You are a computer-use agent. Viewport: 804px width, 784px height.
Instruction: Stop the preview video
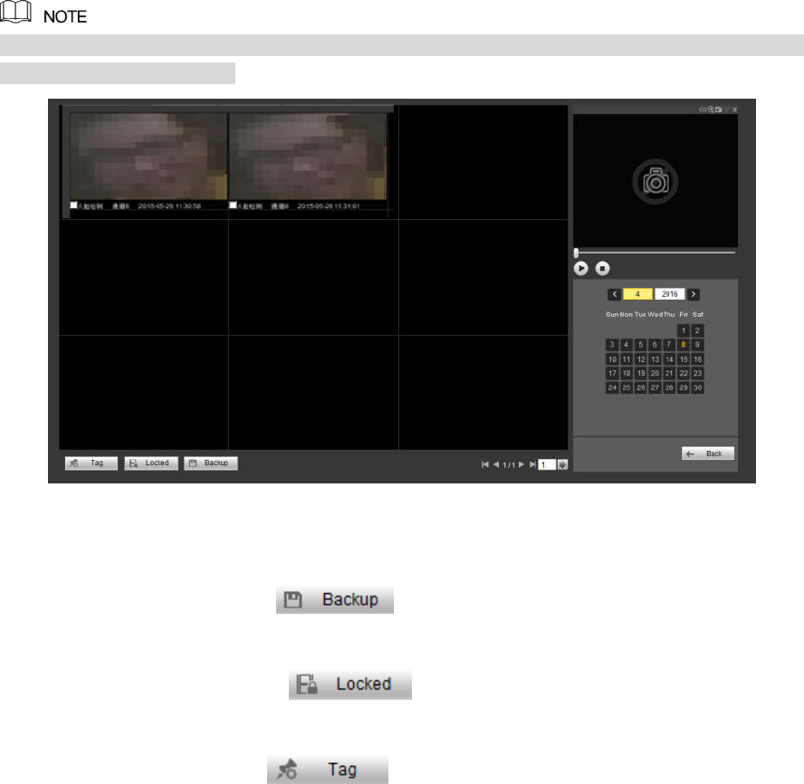pyautogui.click(x=602, y=268)
